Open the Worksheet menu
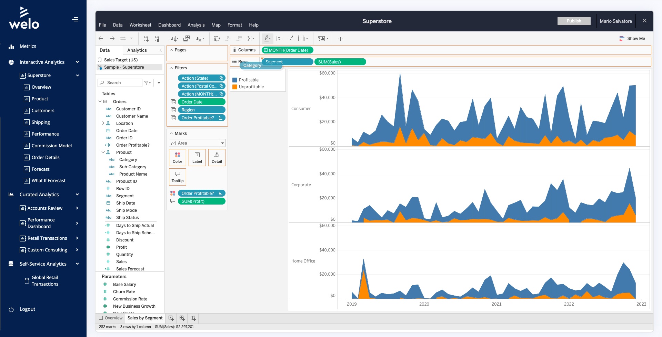Screen dimensions: 662x337 pyautogui.click(x=140, y=25)
